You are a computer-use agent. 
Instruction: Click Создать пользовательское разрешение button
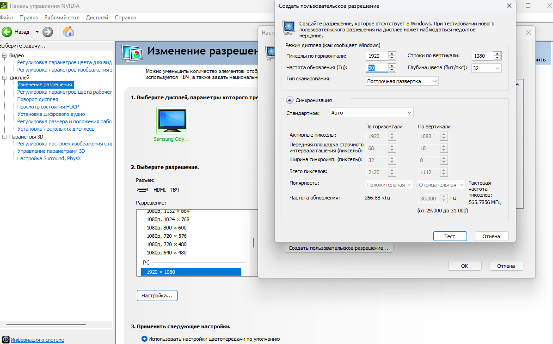[x=338, y=248]
